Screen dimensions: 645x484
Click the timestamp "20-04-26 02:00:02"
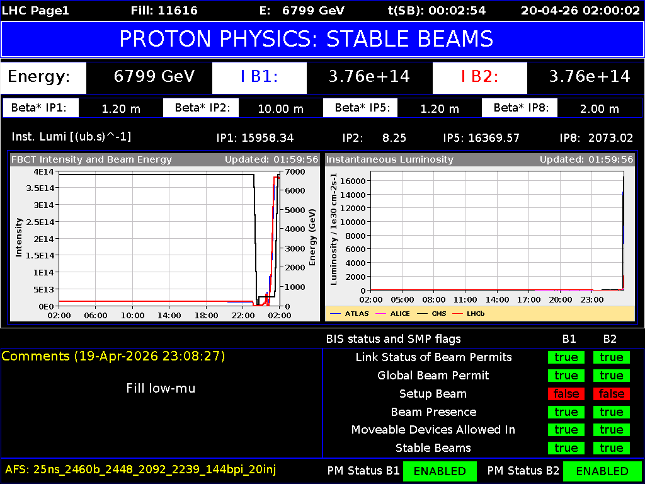580,11
